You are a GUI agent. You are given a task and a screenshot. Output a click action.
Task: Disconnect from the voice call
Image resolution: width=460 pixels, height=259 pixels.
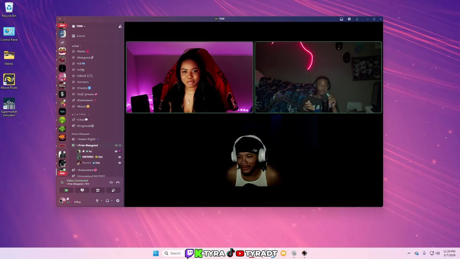pyautogui.click(x=118, y=182)
